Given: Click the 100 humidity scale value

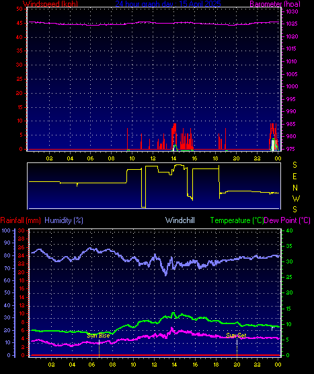Looking at the screenshot, I should (x=6, y=230).
